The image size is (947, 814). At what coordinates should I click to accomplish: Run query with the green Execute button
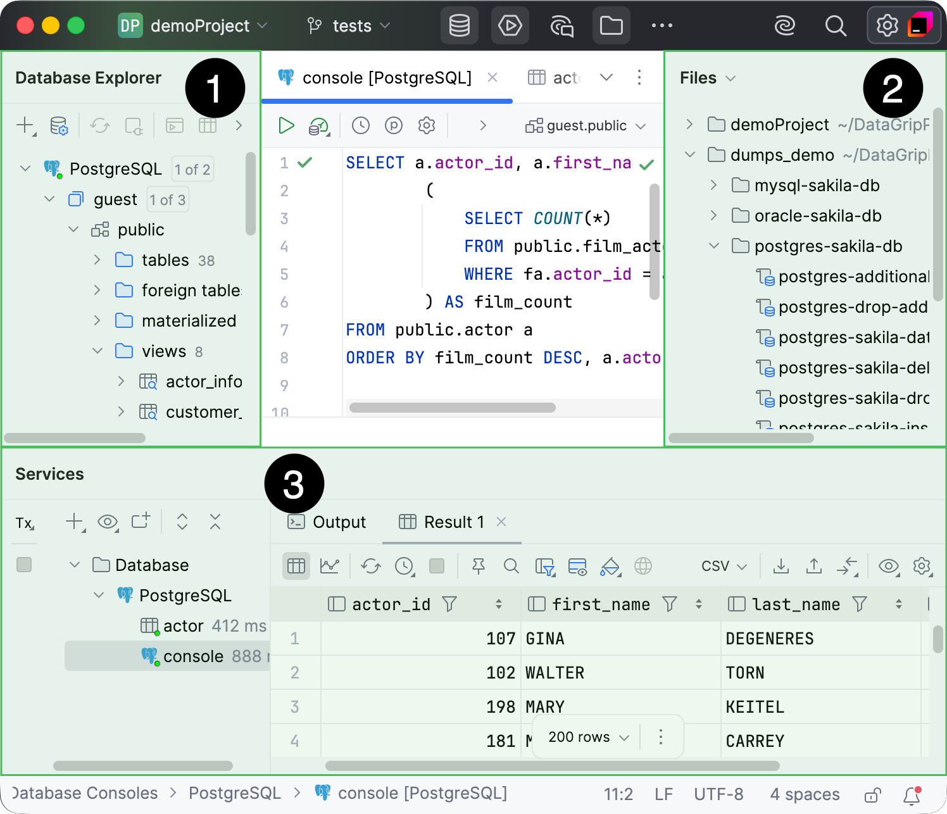(x=286, y=125)
